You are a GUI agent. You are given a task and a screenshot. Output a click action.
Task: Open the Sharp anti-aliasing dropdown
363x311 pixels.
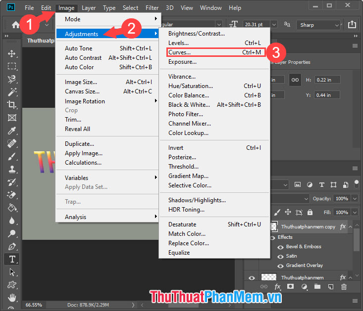coord(318,25)
